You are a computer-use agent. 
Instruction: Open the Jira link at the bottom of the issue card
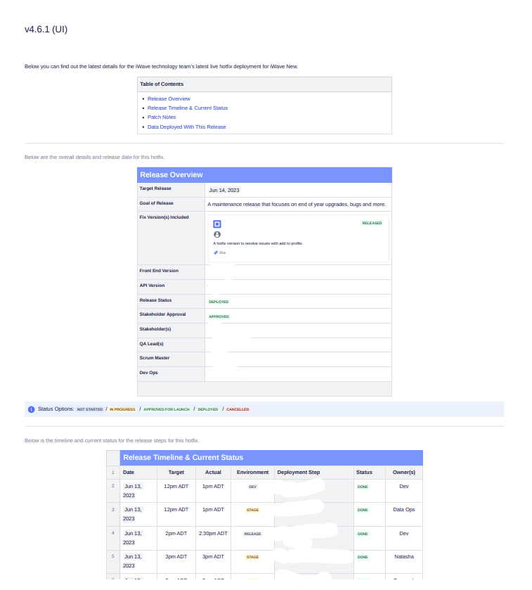[x=221, y=252]
